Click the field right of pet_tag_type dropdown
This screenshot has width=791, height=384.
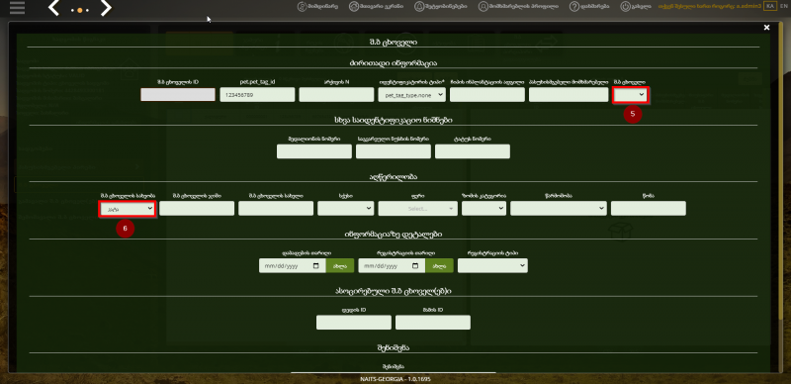click(487, 94)
